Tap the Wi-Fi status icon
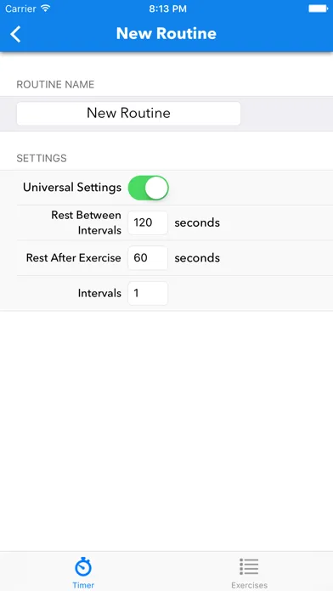The width and height of the screenshot is (333, 591). 46,8
